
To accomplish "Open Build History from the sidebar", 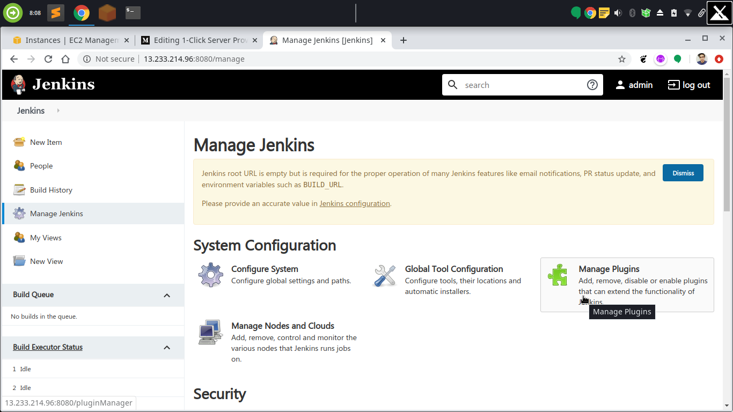I will pyautogui.click(x=19, y=189).
